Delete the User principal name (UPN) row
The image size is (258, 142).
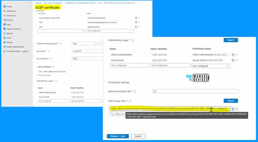click(x=136, y=18)
